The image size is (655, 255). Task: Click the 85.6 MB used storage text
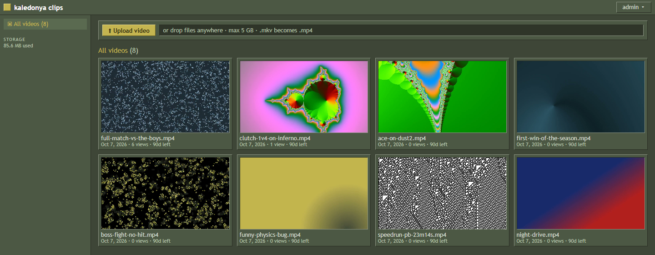pos(18,46)
